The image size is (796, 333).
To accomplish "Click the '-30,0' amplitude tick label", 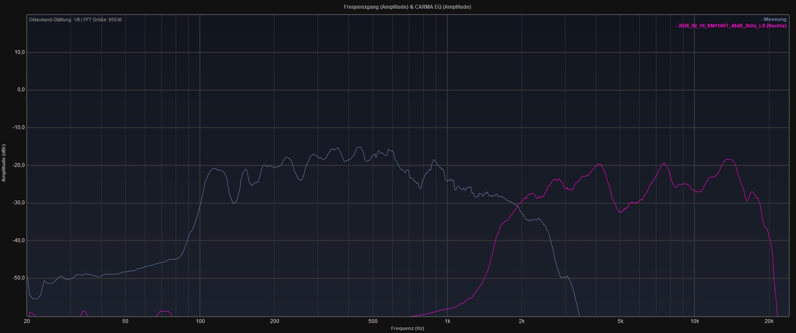I will point(19,203).
